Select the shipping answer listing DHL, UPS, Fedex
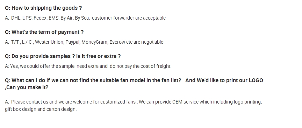This screenshot has width=302, height=128. (x=85, y=18)
